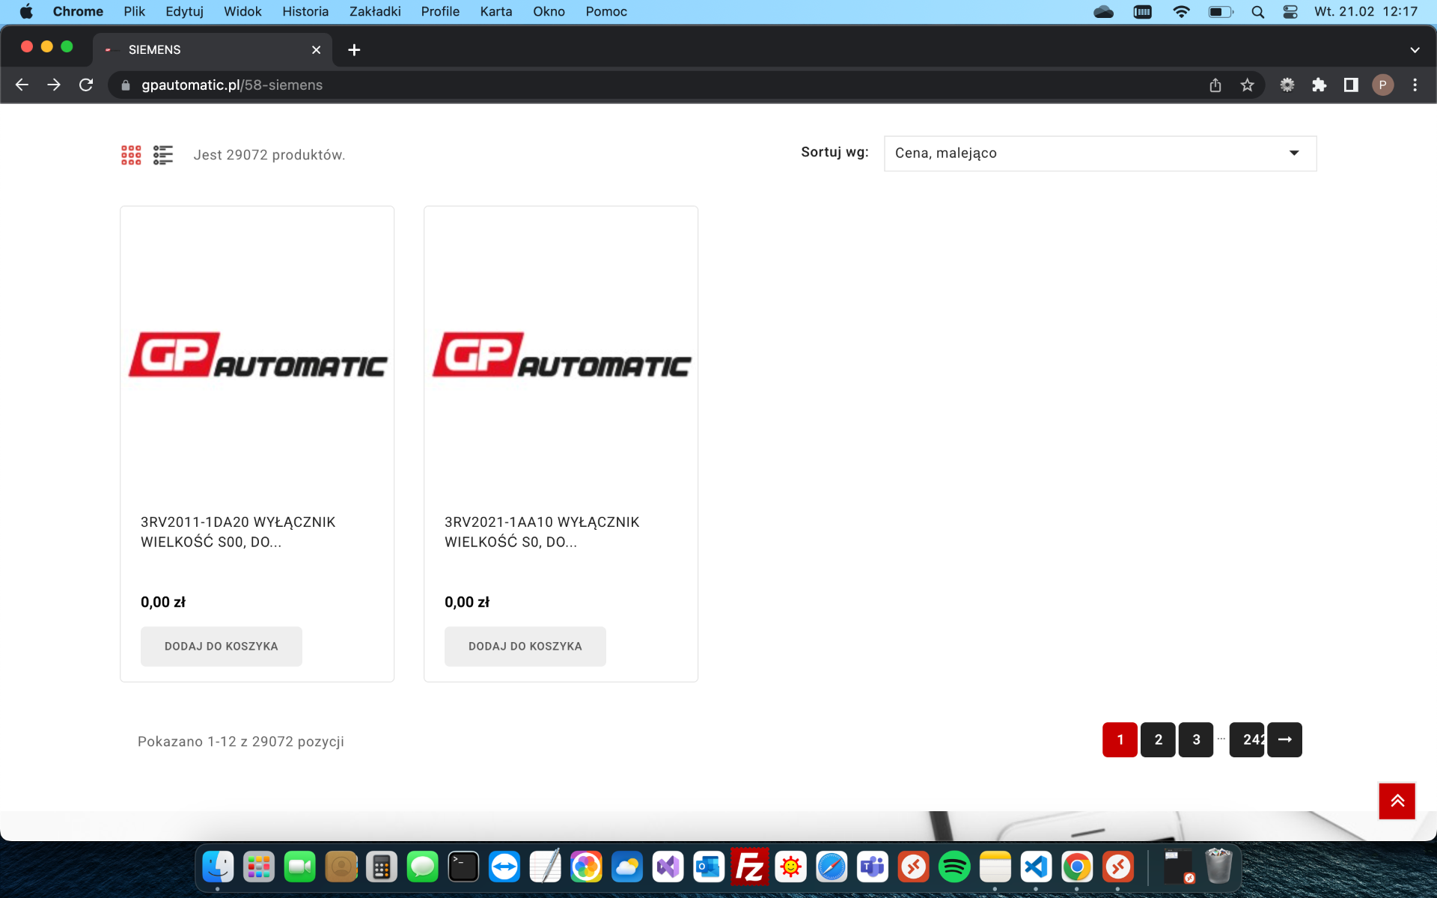Reload the page

click(x=86, y=85)
